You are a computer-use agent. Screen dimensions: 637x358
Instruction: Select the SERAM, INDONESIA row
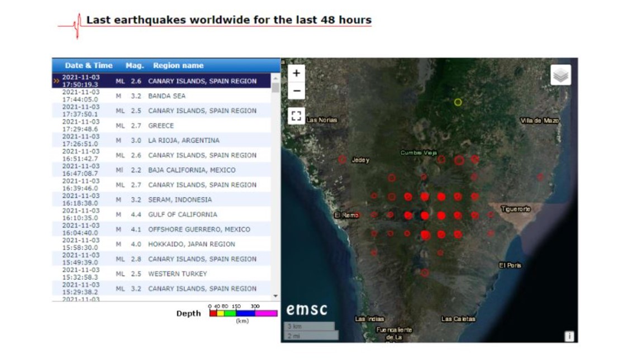tap(161, 199)
